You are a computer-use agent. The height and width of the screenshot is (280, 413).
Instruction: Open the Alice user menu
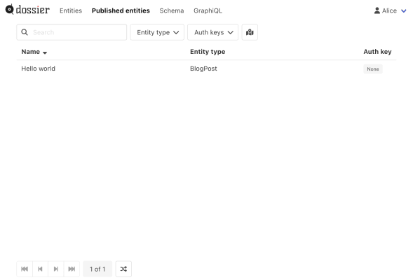(390, 10)
